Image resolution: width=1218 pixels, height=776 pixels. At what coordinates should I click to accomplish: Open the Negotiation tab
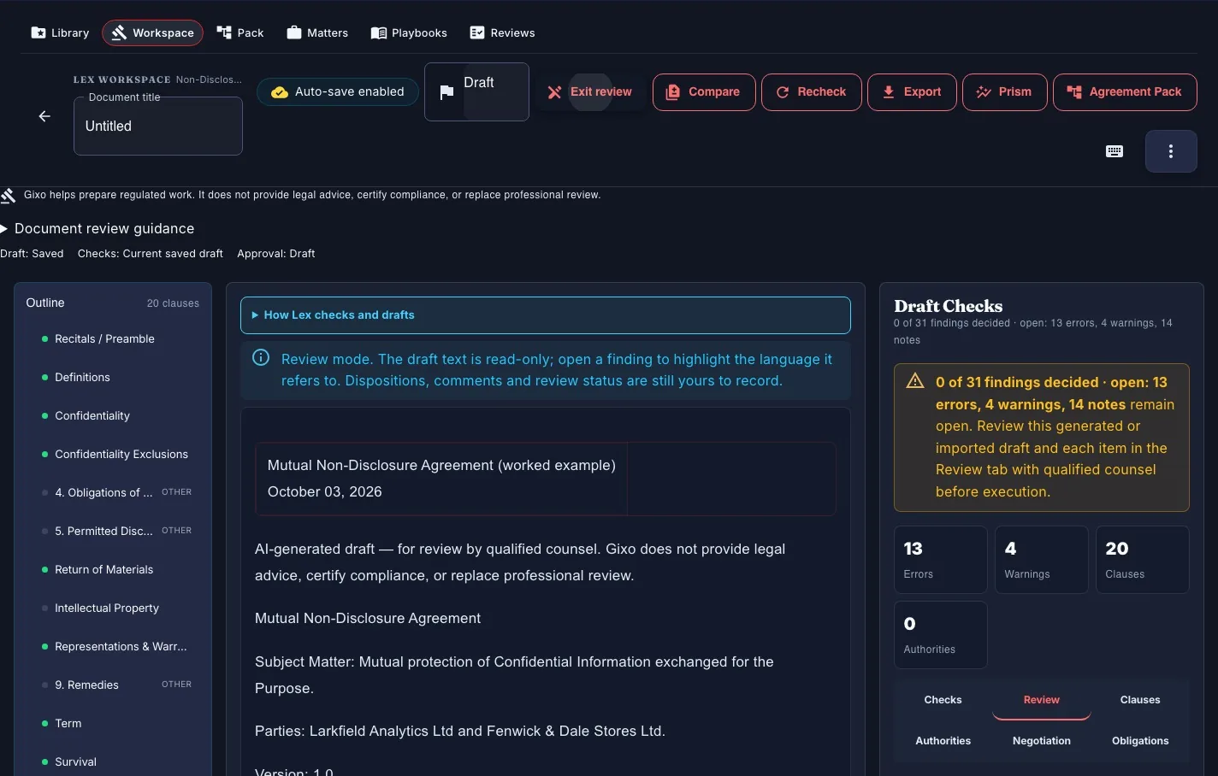(1042, 741)
